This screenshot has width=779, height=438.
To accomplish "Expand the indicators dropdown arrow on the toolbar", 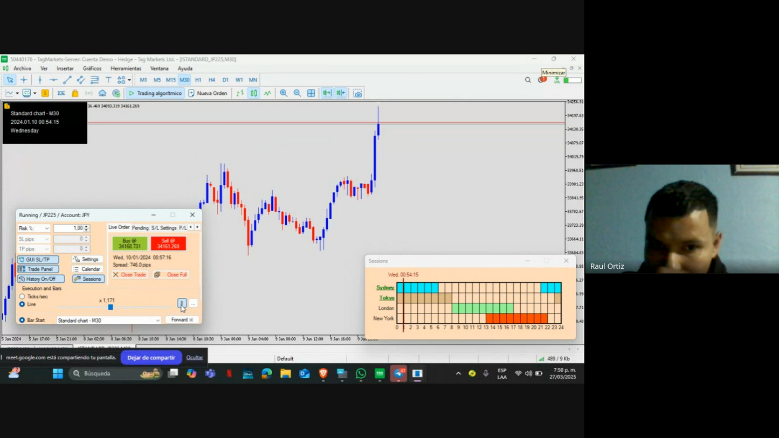I will click(18, 93).
